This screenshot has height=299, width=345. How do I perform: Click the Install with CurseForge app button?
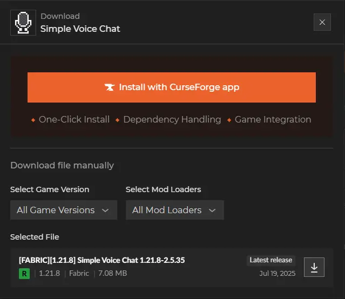click(x=172, y=87)
